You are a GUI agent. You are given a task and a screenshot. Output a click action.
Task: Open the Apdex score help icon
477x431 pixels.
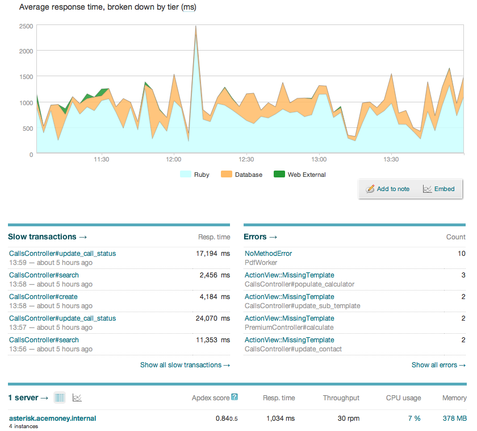235,397
